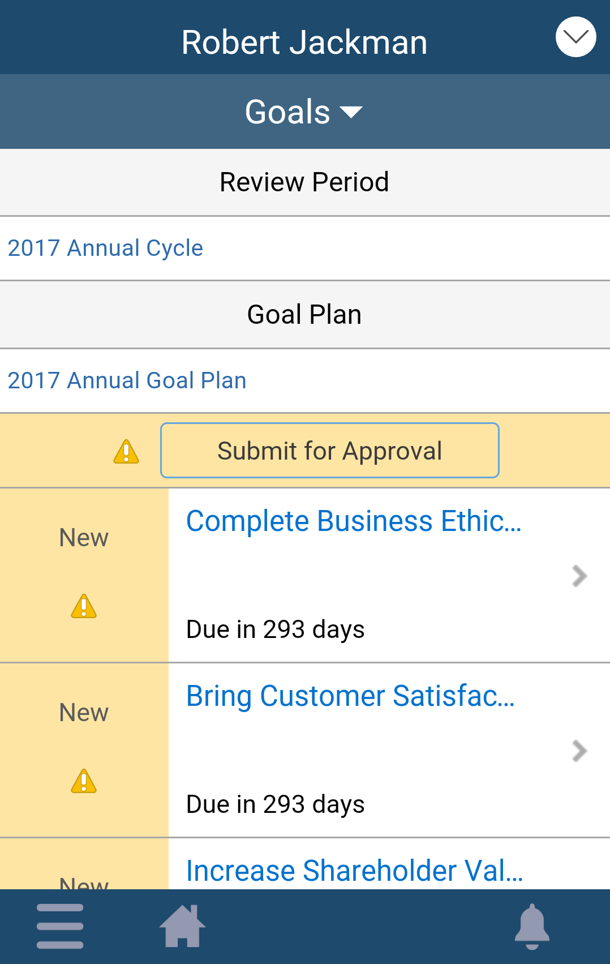Click the Review Period header
The image size is (610, 964).
pos(305,182)
